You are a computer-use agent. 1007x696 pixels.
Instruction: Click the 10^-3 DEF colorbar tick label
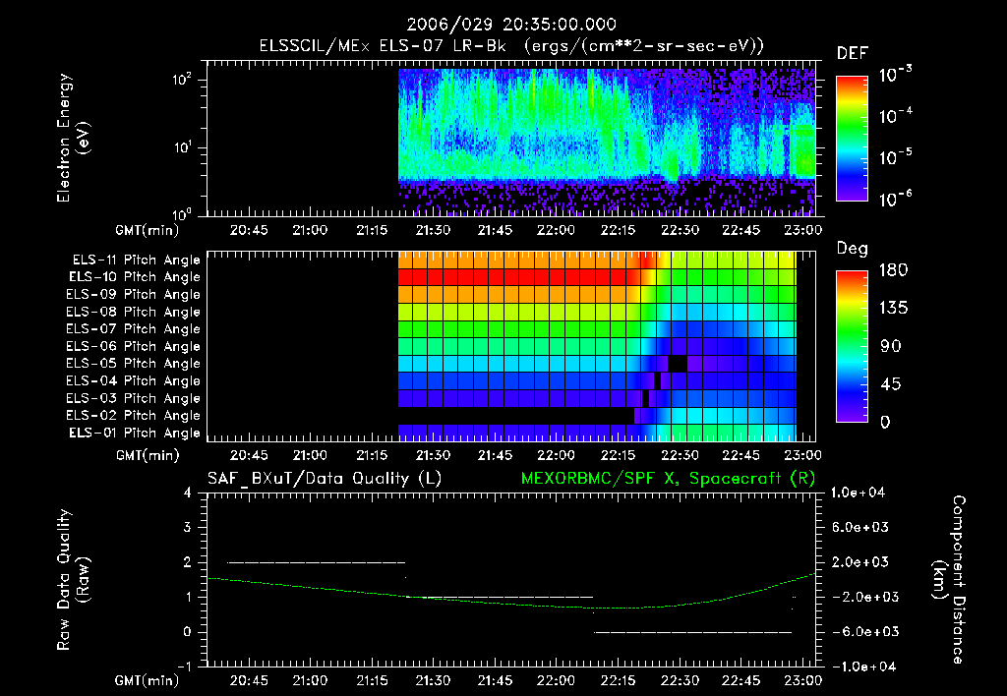(x=895, y=75)
